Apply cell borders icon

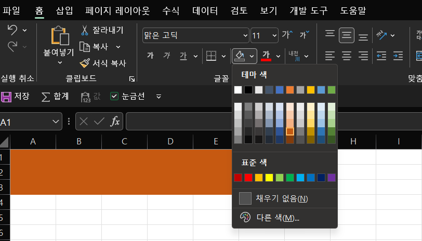212,56
